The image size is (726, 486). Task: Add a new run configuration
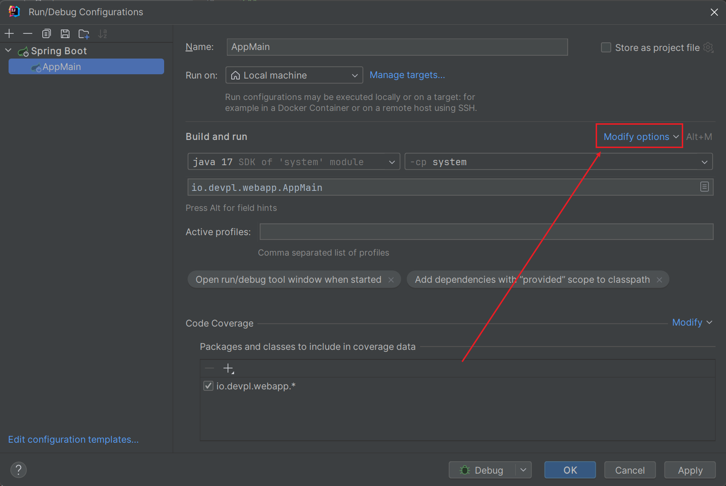click(x=10, y=33)
